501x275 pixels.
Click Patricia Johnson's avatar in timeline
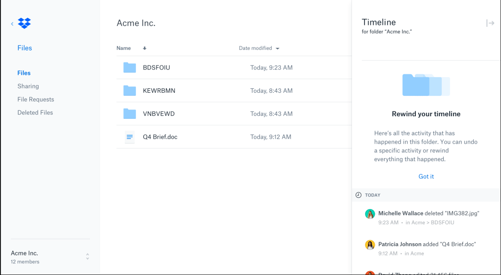(370, 245)
